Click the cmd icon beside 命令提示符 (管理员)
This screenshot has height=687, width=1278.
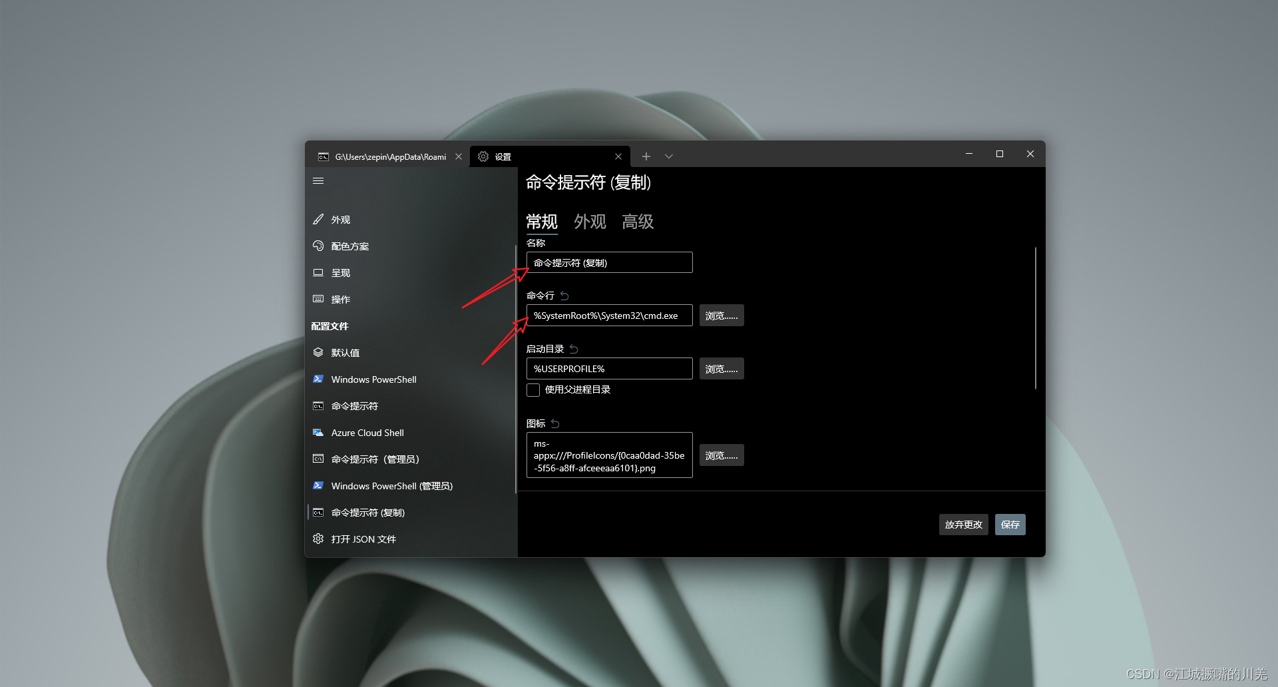coord(318,459)
